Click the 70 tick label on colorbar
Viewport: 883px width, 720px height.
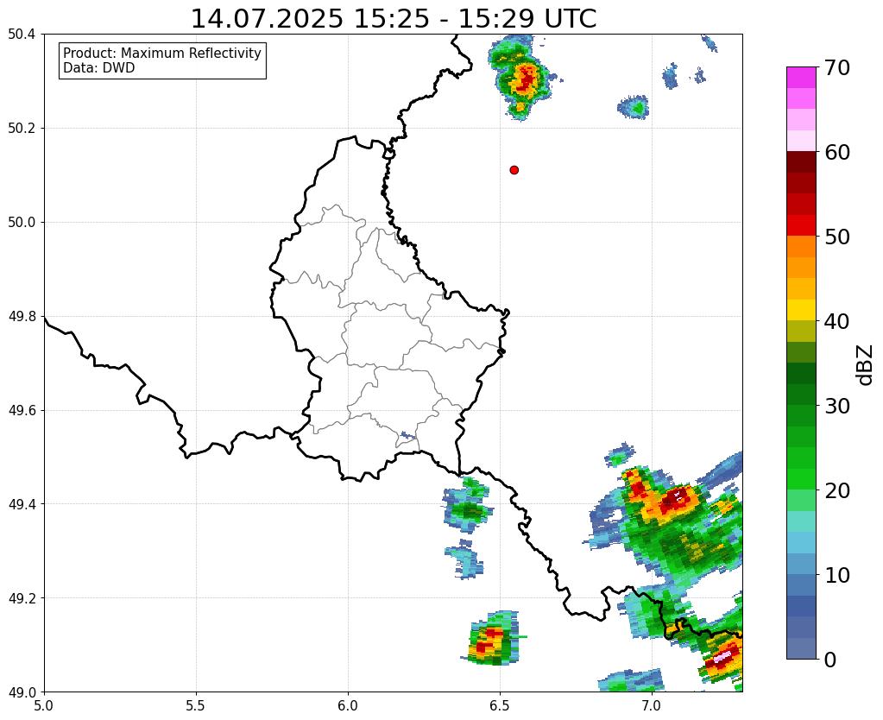(x=837, y=67)
